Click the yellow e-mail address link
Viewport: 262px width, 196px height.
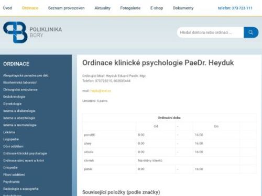click(101, 91)
